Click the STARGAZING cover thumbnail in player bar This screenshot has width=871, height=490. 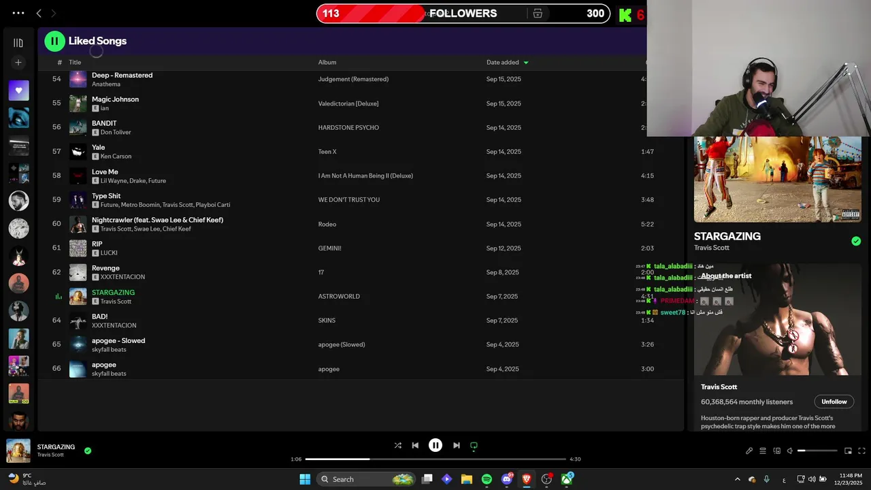[18, 451]
